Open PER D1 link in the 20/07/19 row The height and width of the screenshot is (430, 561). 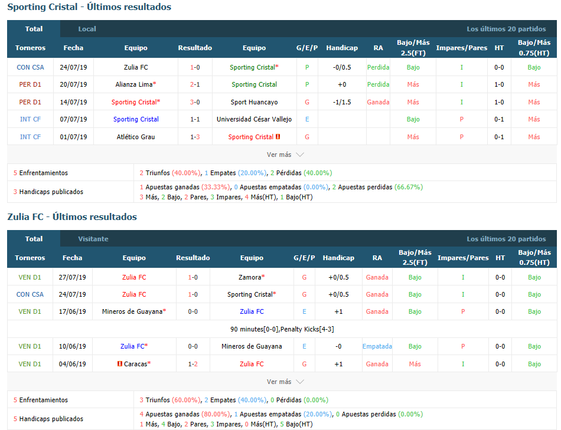(x=30, y=84)
